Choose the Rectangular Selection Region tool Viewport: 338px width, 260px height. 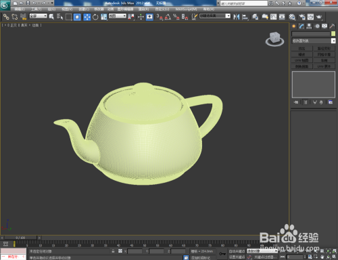click(68, 17)
